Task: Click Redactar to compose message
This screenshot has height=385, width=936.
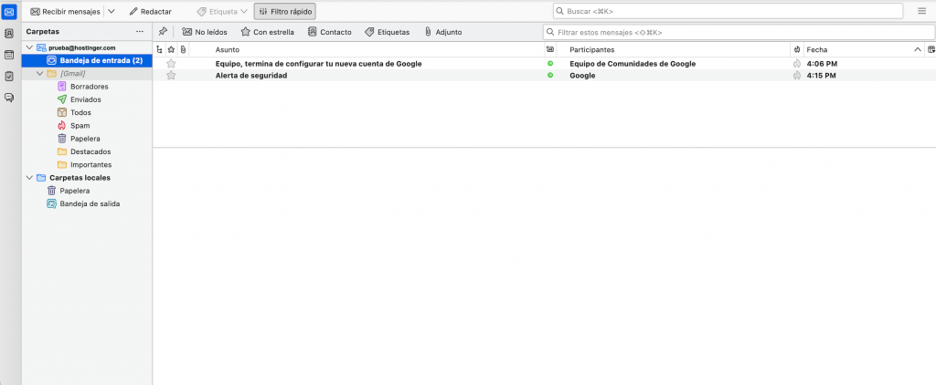Action: (x=151, y=11)
